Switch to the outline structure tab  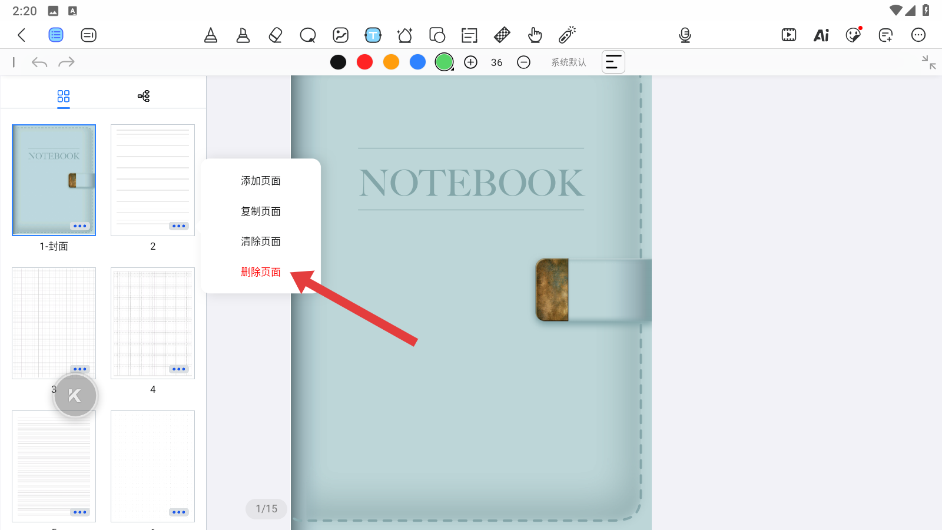coord(144,96)
